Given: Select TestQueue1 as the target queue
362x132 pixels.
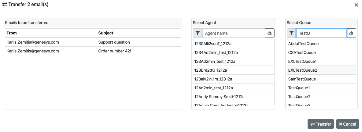Looking at the screenshot, I should point(321,88).
